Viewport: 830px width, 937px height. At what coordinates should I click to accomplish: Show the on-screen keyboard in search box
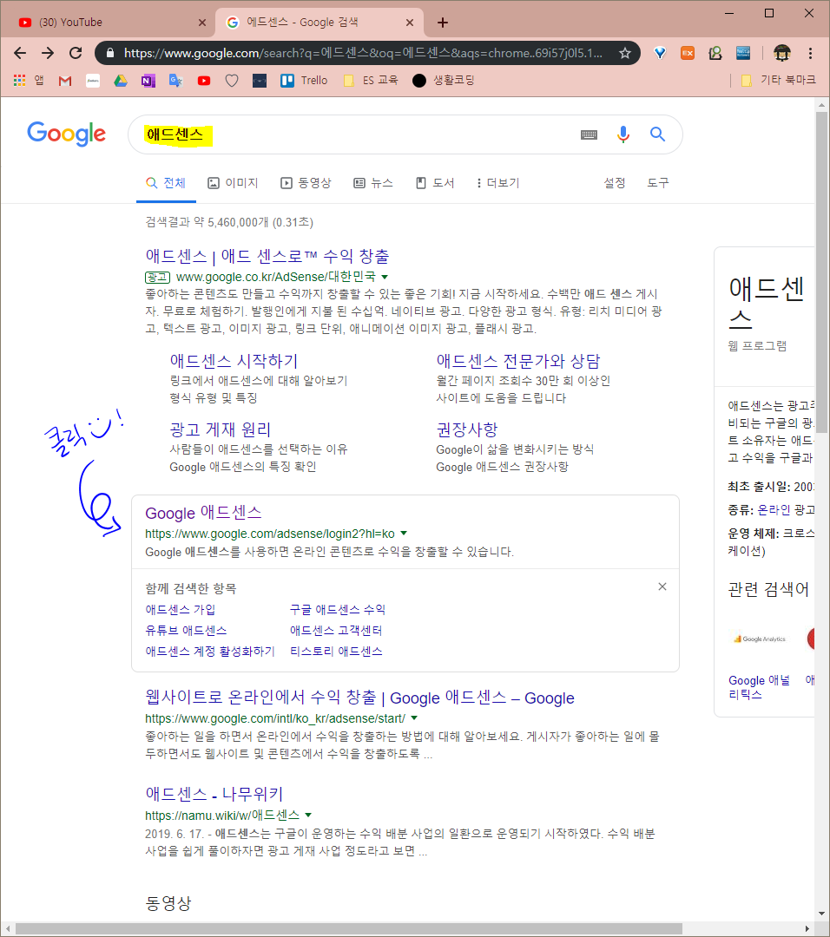point(589,135)
